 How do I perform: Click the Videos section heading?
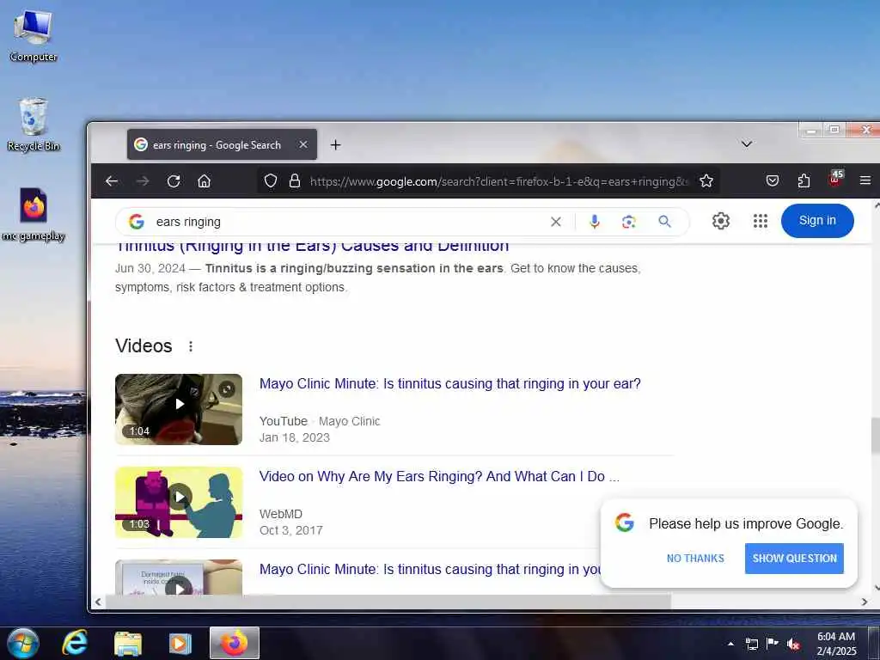pos(144,345)
